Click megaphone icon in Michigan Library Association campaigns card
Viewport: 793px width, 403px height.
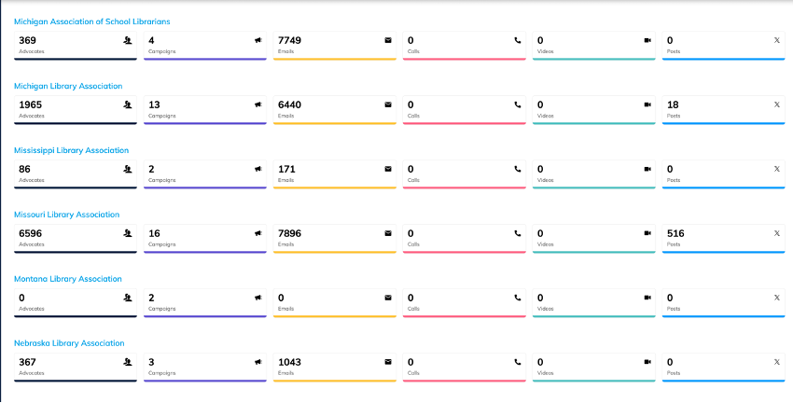coord(258,104)
